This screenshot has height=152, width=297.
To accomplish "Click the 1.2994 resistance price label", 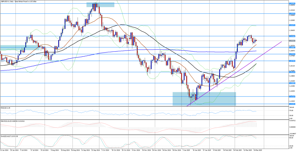I will [x=292, y=36].
